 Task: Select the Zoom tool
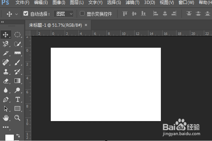point(17,118)
